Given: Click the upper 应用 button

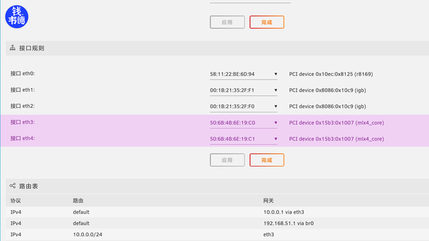Looking at the screenshot, I should coord(227,22).
